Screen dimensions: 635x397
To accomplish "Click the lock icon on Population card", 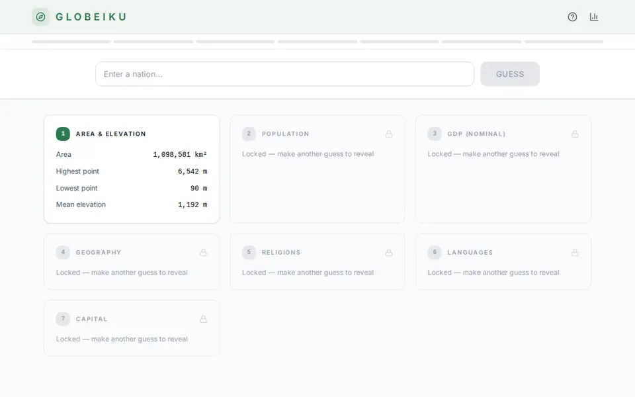I will (x=389, y=134).
